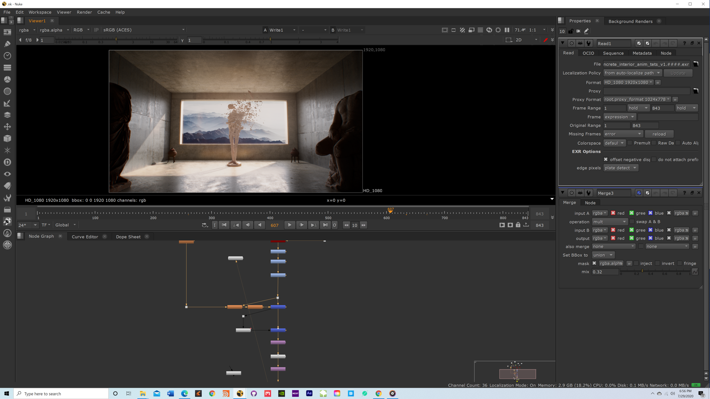The image size is (710, 399).
Task: Open the Adobe After Effects taskbar icon
Action: [309, 393]
